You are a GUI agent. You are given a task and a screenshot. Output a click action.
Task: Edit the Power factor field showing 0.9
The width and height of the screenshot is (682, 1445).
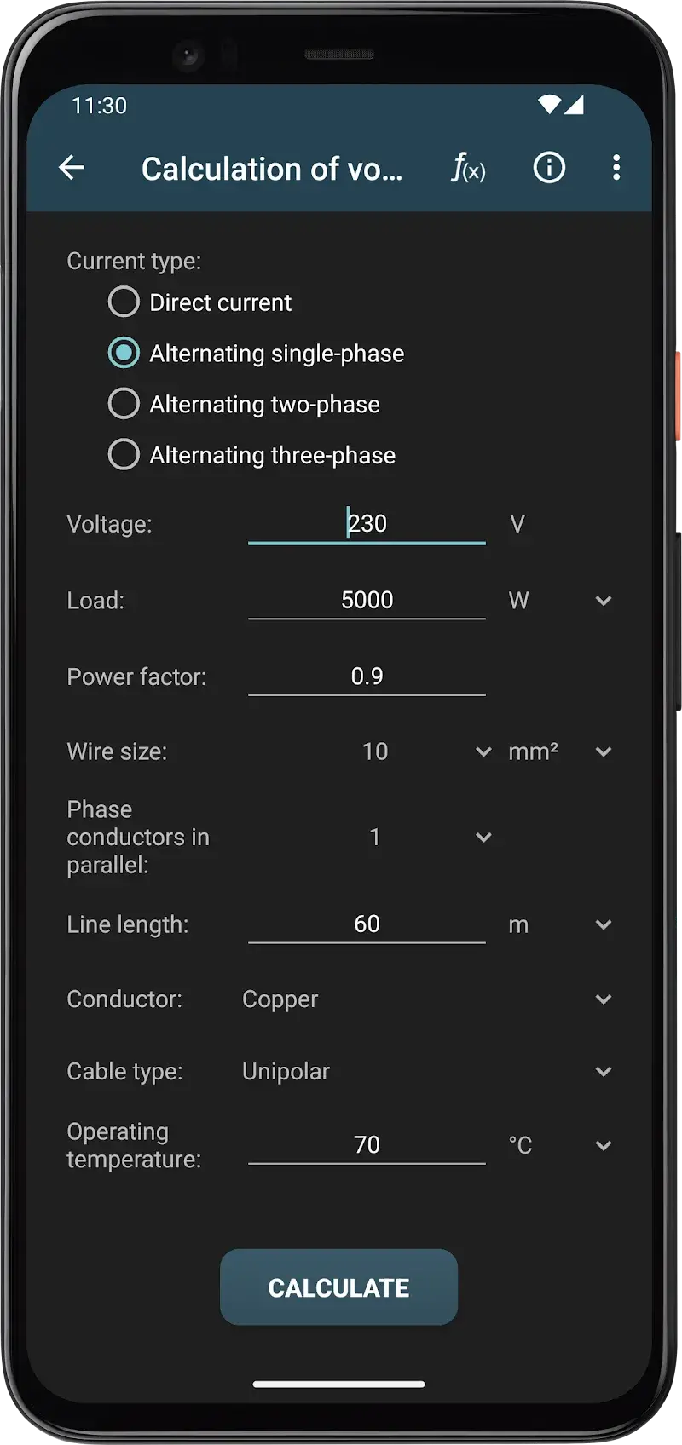(367, 676)
